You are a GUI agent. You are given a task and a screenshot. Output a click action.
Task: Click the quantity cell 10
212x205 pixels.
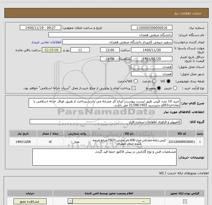click(x=50, y=142)
